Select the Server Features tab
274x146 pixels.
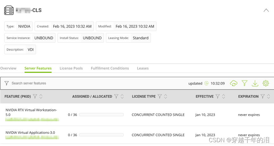[38, 68]
